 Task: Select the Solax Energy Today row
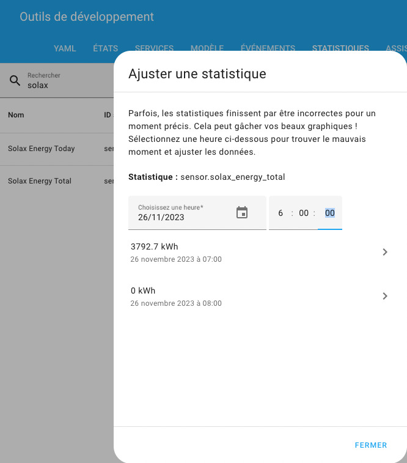point(57,149)
